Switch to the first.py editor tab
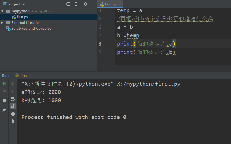The image size is (231, 144). coord(110,4)
